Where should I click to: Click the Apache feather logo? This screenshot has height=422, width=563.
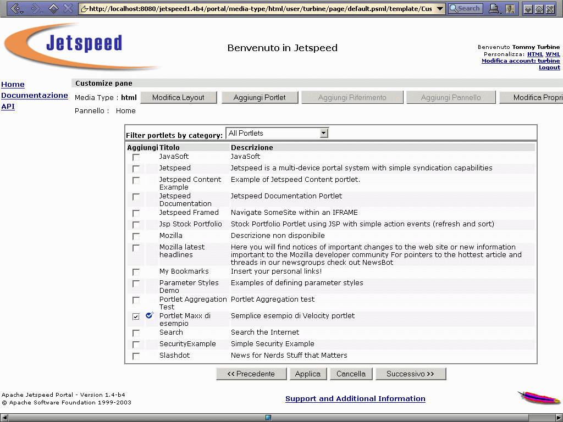click(x=539, y=398)
